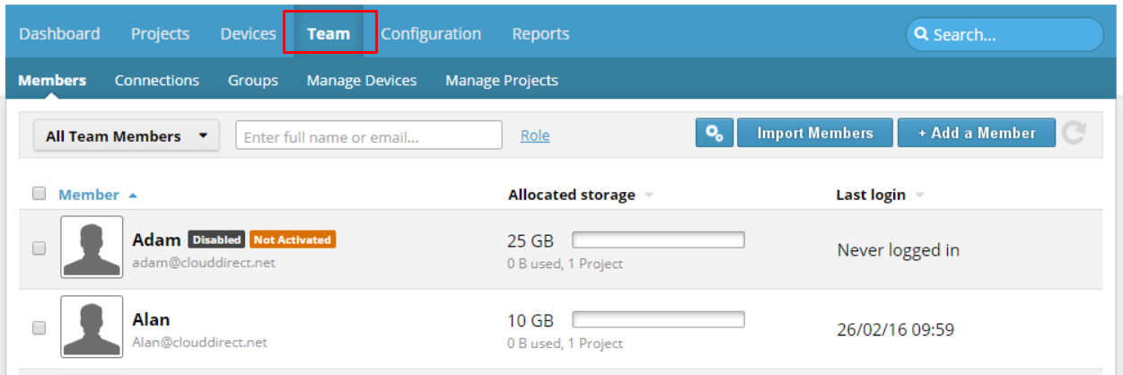Viewport: 1123px width, 375px height.
Task: Click the Member sort ascending arrow
Action: click(x=133, y=195)
